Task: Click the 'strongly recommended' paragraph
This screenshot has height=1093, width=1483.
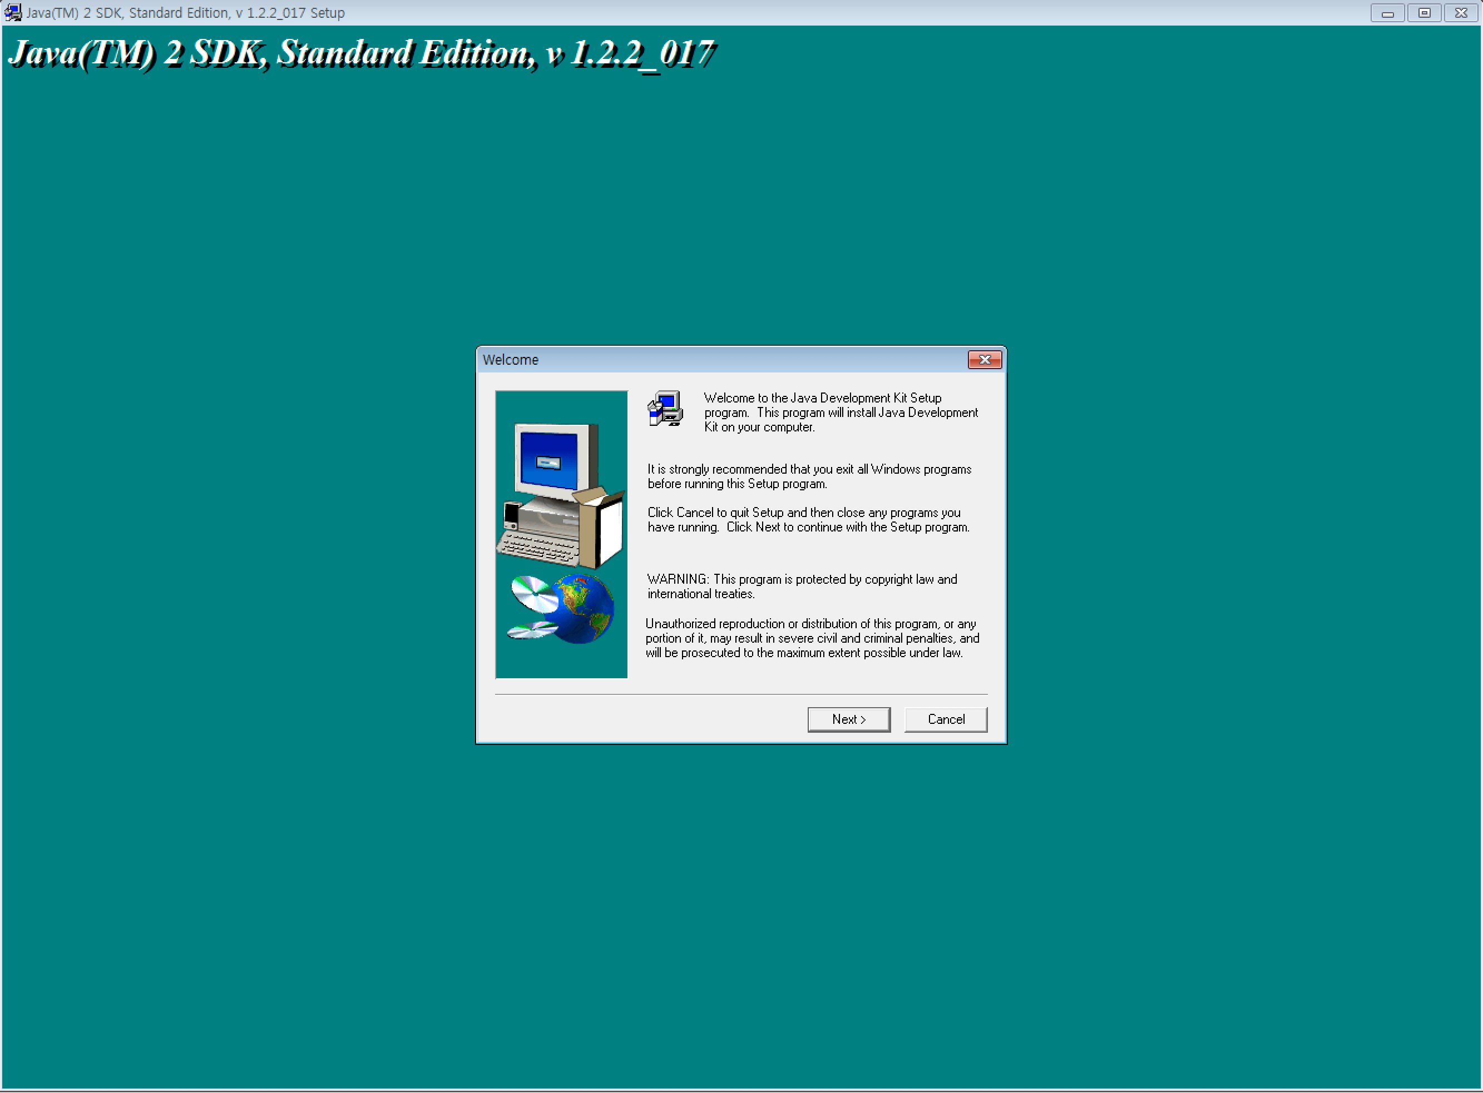Action: click(808, 476)
